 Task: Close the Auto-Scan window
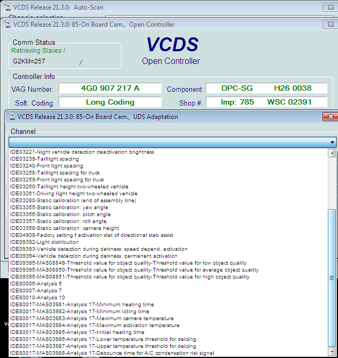pos(330,7)
